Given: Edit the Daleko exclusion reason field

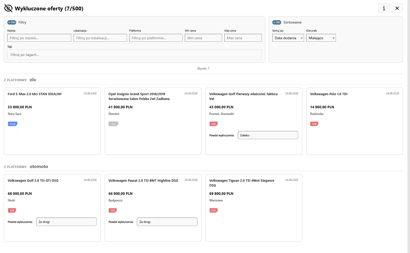Looking at the screenshot, I should pyautogui.click(x=268, y=135).
